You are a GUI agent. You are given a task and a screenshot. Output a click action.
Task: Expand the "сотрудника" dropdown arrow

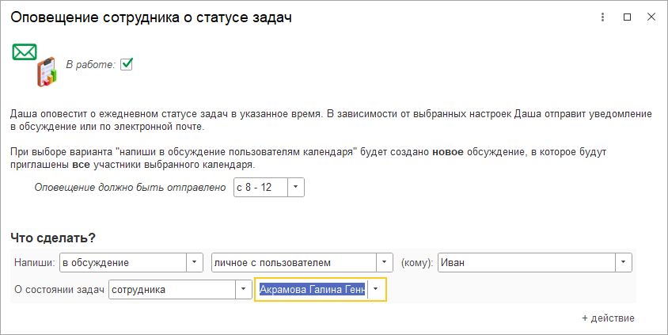pos(242,290)
